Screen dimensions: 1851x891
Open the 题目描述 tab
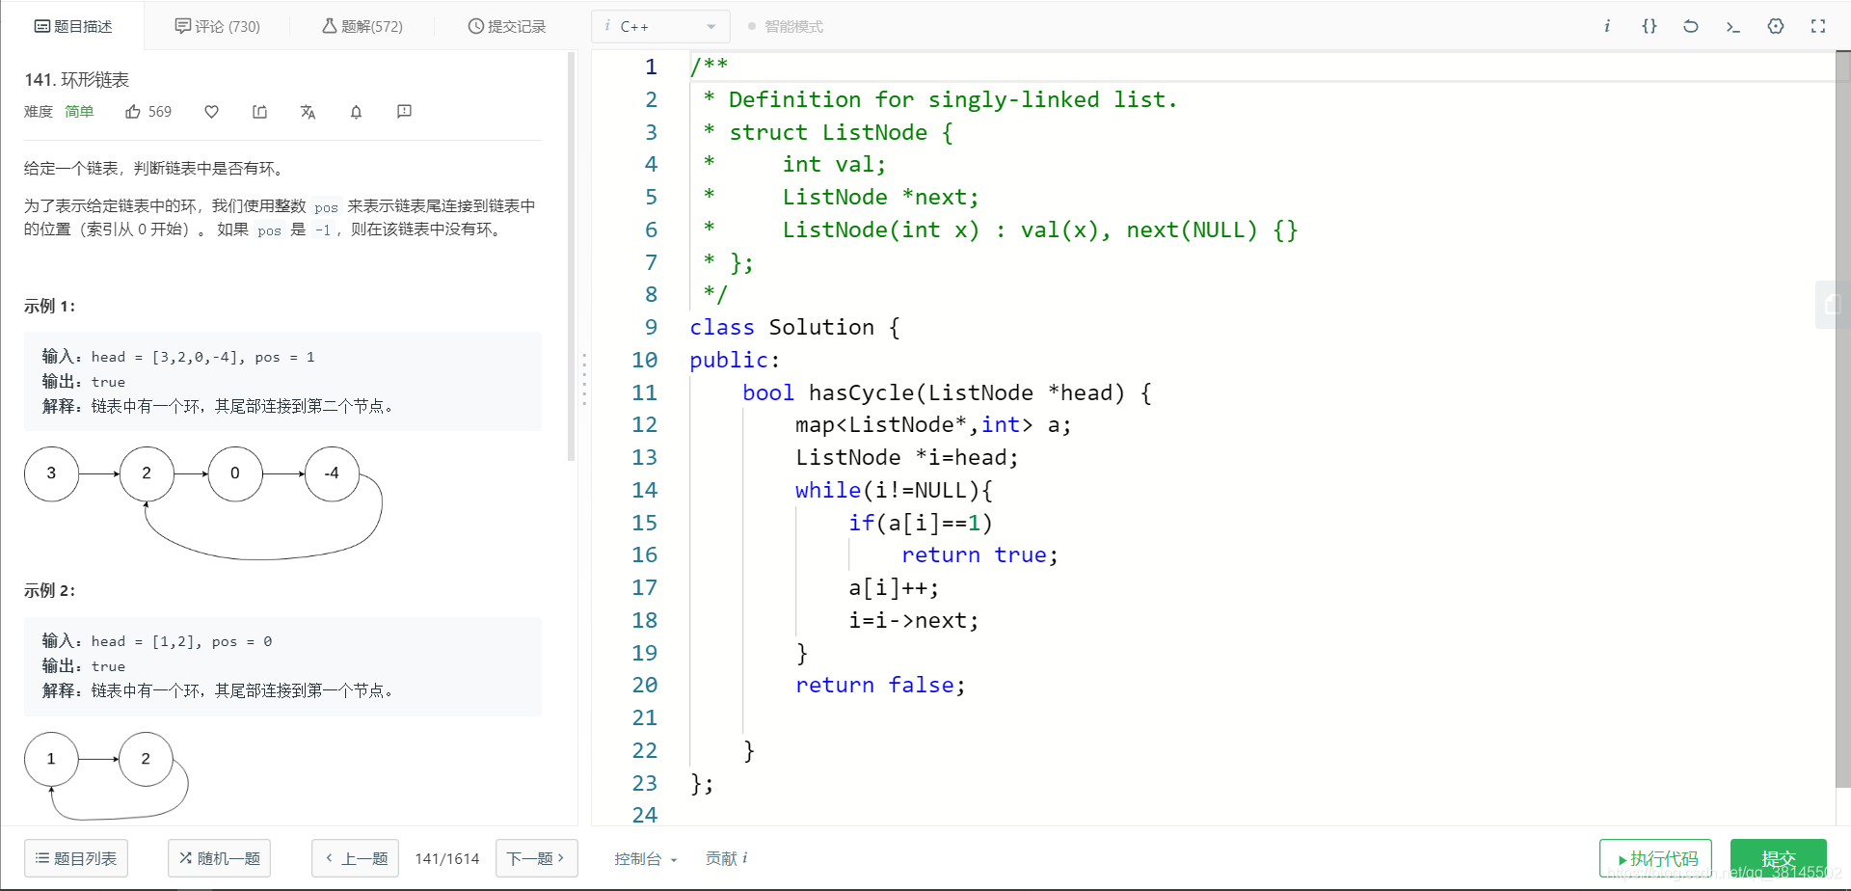coord(73,26)
